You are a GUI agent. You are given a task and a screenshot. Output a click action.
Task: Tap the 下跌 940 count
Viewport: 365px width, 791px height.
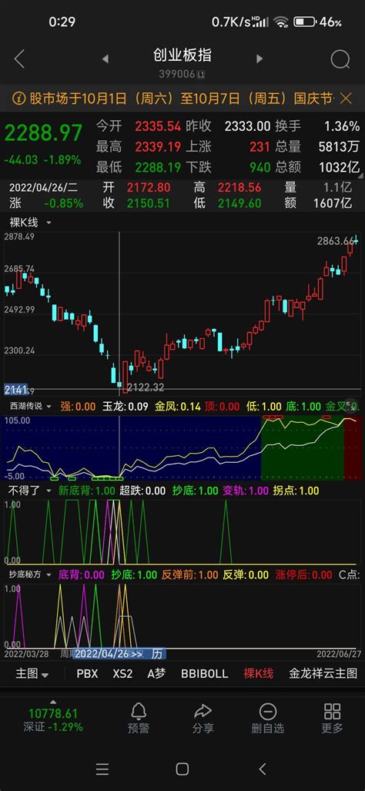coord(260,167)
